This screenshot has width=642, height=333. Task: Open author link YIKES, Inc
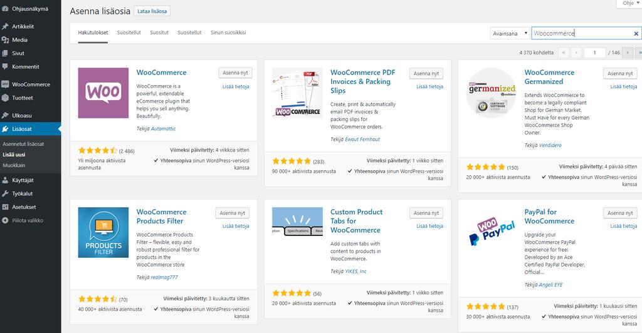coord(356,271)
